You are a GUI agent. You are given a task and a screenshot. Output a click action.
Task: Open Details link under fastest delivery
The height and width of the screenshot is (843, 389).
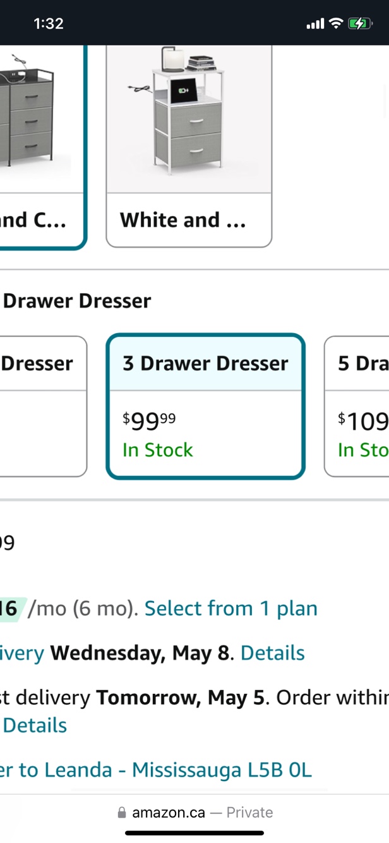[35, 725]
